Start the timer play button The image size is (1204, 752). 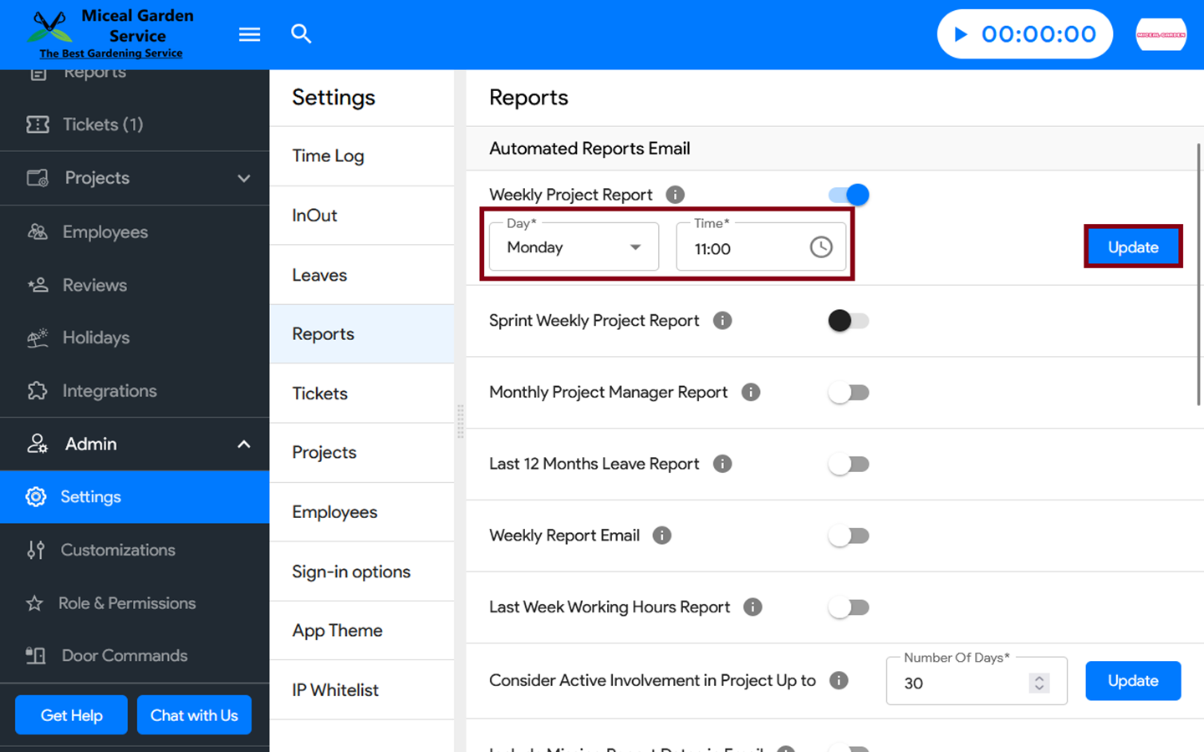pos(961,34)
